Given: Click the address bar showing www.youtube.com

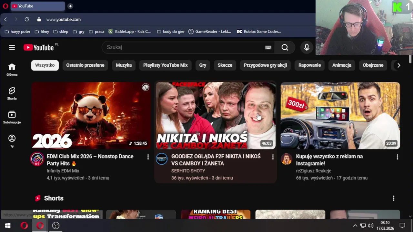Looking at the screenshot, I should coord(64,19).
